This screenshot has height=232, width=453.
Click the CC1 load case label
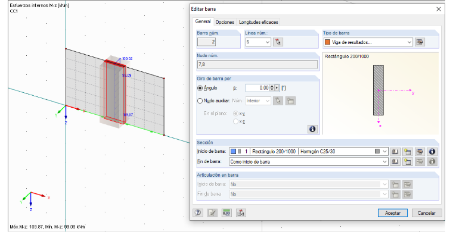pyautogui.click(x=14, y=11)
